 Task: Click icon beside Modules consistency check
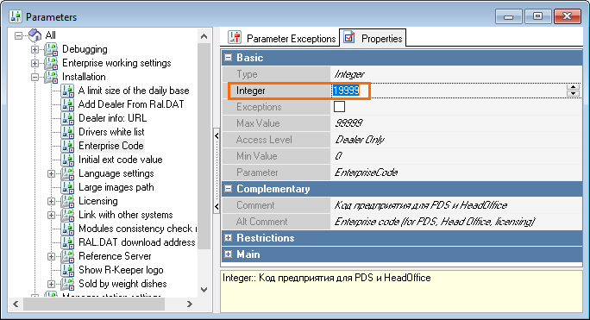68,229
